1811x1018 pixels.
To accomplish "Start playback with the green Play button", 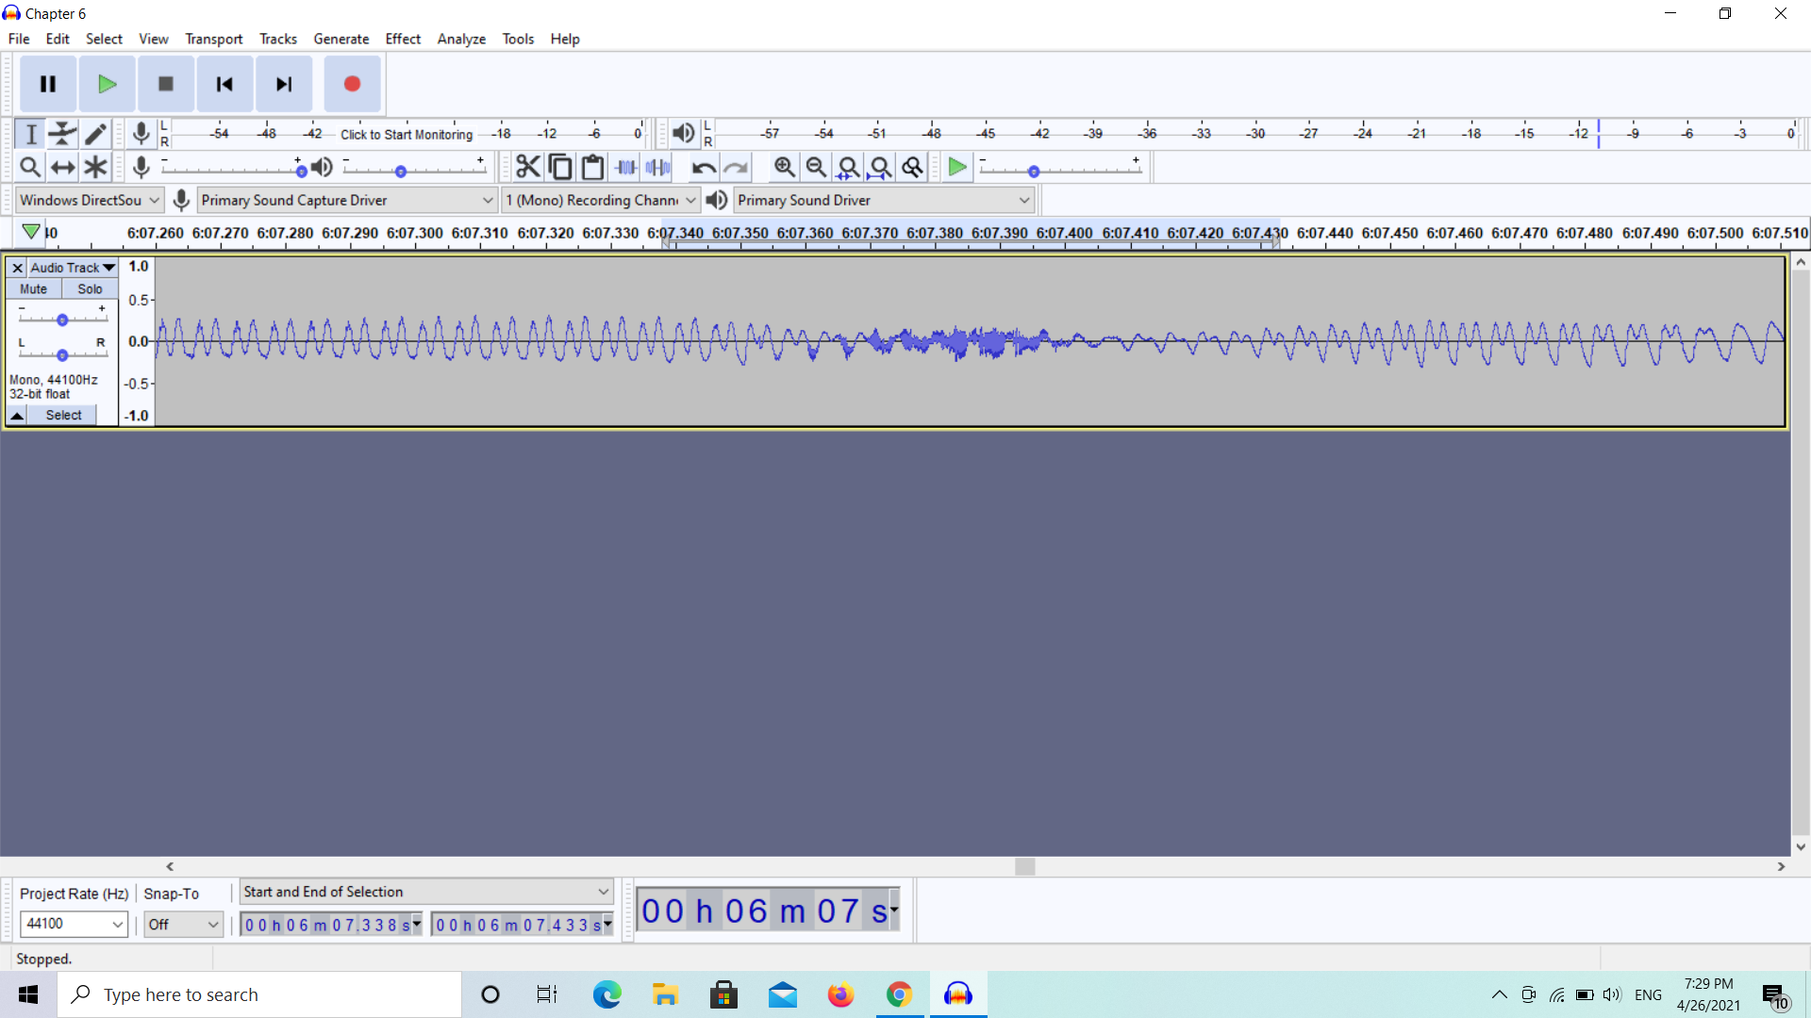I will click(107, 84).
